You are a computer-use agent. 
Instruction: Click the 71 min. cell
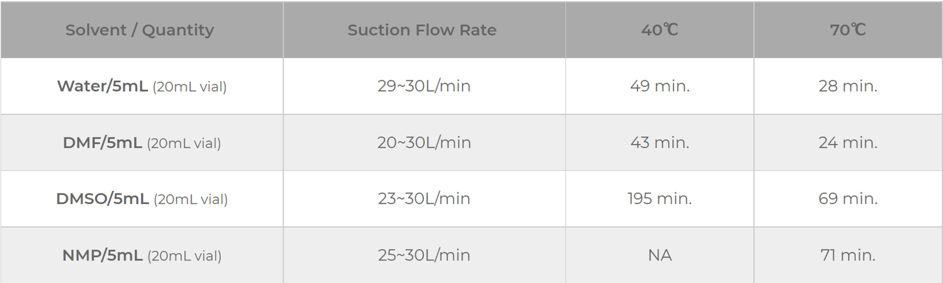pos(848,255)
